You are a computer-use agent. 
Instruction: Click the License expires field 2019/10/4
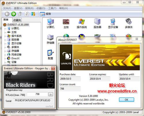[x=100, y=79]
